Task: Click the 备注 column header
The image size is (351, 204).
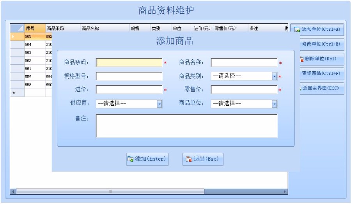Action: [x=266, y=28]
